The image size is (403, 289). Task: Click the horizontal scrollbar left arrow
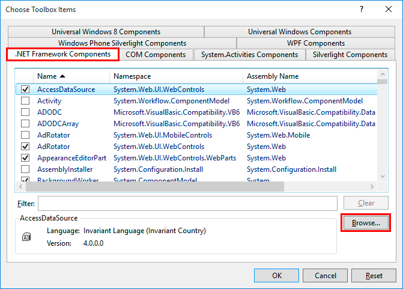pyautogui.click(x=21, y=186)
